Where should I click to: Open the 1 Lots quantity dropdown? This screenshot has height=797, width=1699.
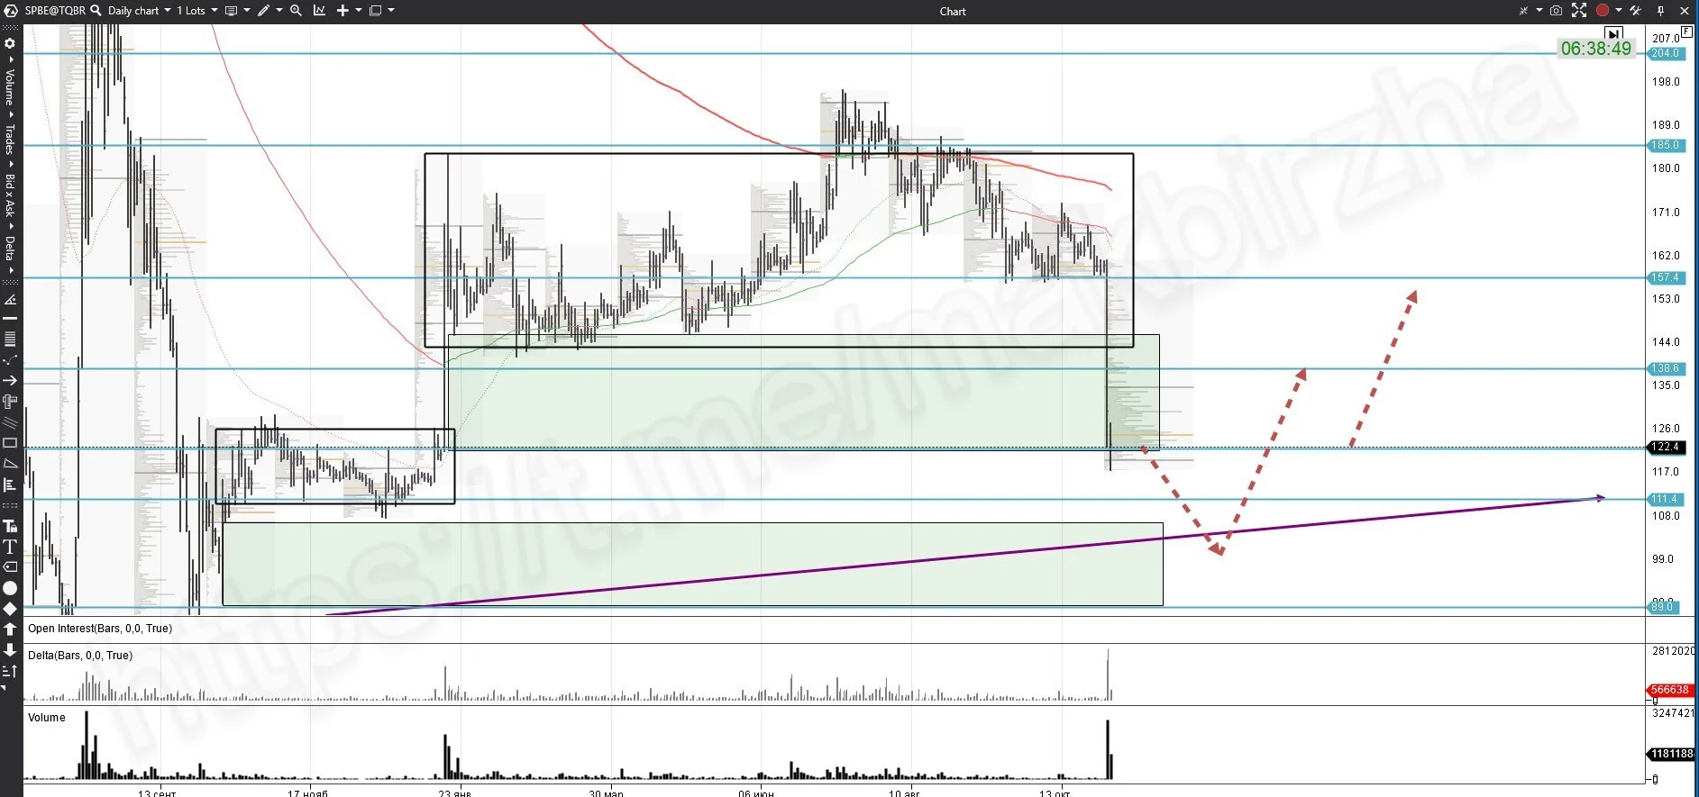click(196, 11)
